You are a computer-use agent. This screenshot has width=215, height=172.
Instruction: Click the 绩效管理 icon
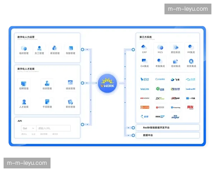[x=71, y=83]
